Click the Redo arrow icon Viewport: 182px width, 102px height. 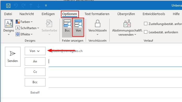(23, 5)
